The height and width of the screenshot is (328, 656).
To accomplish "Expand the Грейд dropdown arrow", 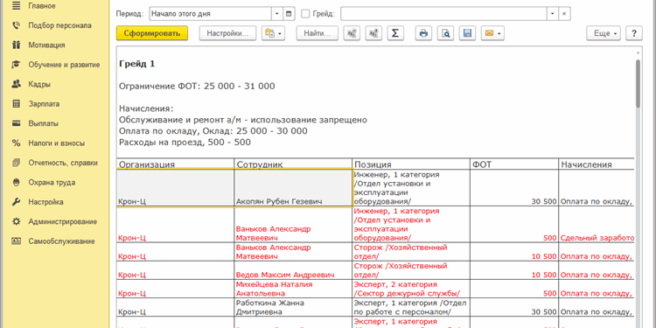I will coord(553,14).
